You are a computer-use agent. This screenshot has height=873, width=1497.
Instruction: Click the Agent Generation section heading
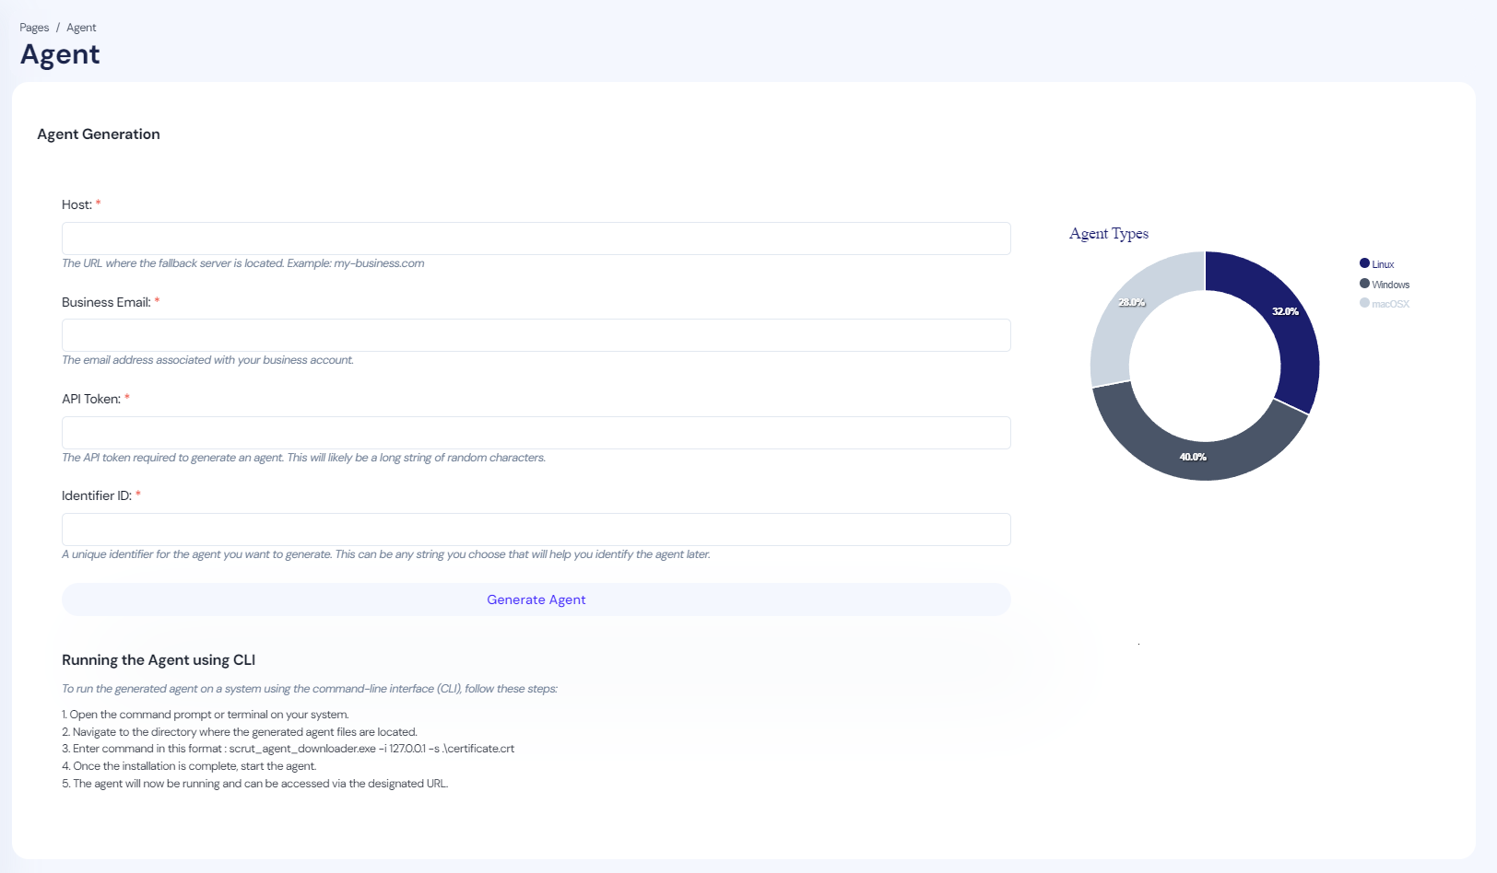[99, 134]
